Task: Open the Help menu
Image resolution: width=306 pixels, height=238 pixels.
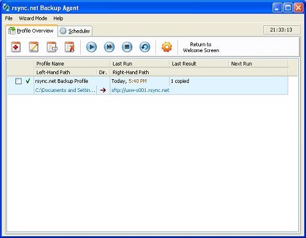Action: click(x=58, y=19)
